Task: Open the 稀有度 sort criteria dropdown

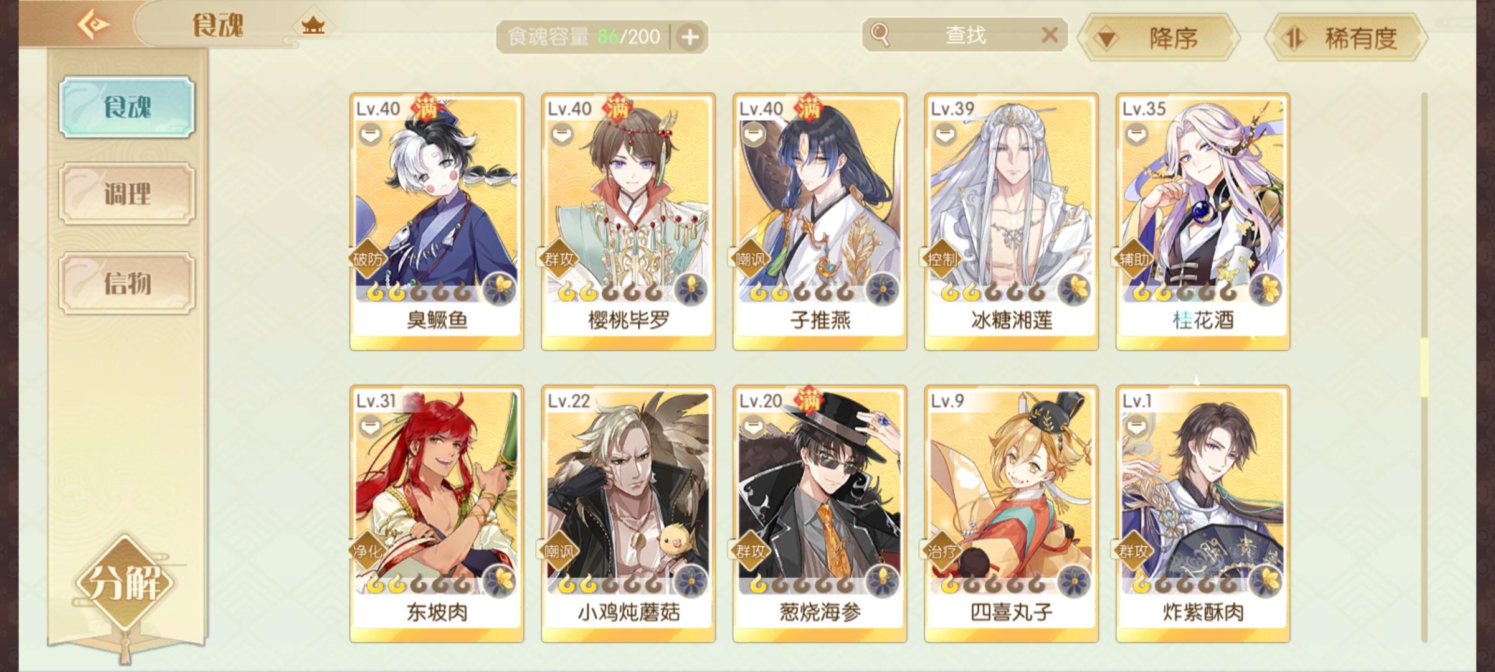Action: [1345, 38]
